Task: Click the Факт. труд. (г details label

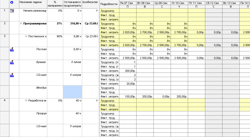Action: 109,66
